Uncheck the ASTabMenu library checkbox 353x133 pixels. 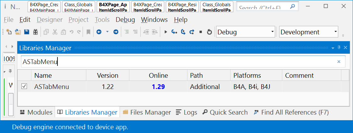(x=24, y=86)
